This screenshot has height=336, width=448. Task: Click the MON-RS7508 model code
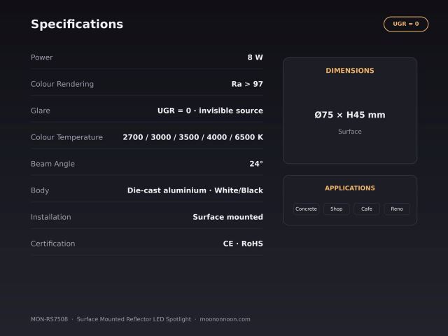(50, 319)
